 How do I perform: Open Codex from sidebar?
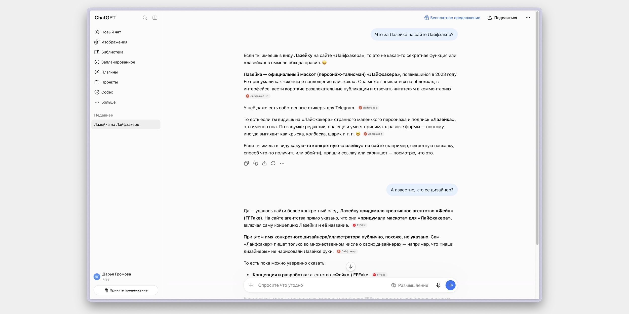click(x=126, y=92)
